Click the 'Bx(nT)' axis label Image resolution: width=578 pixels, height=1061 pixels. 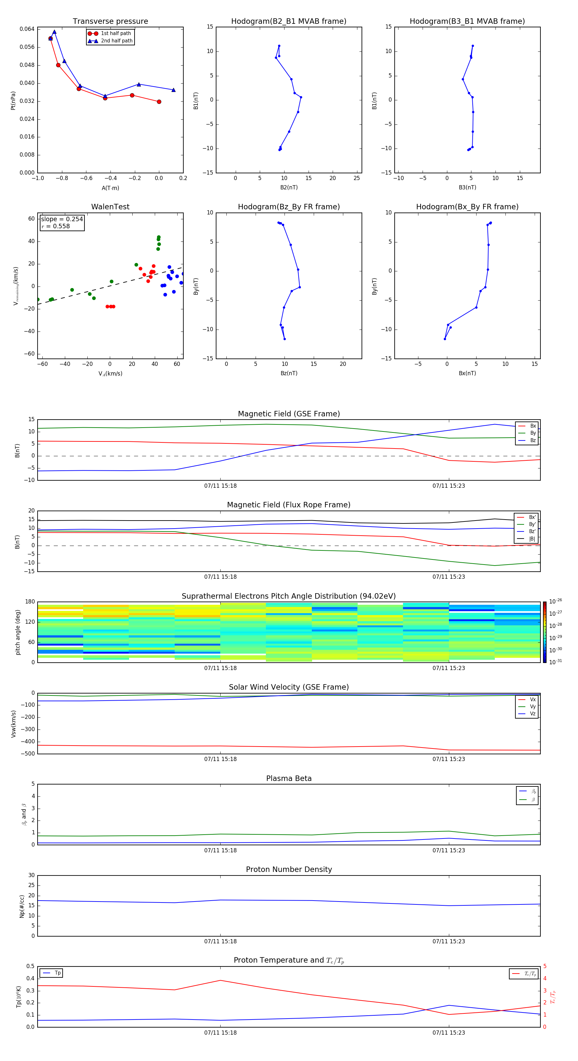467,373
